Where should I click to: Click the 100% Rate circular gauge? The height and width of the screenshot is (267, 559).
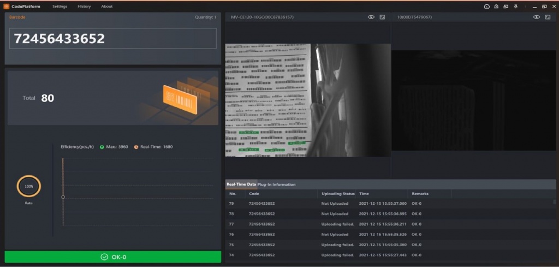click(29, 186)
